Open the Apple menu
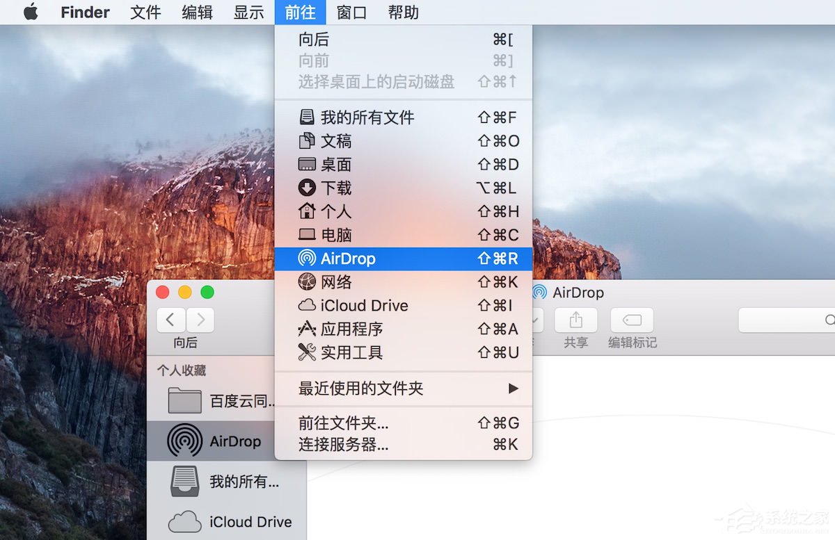This screenshot has height=540, width=835. point(30,12)
